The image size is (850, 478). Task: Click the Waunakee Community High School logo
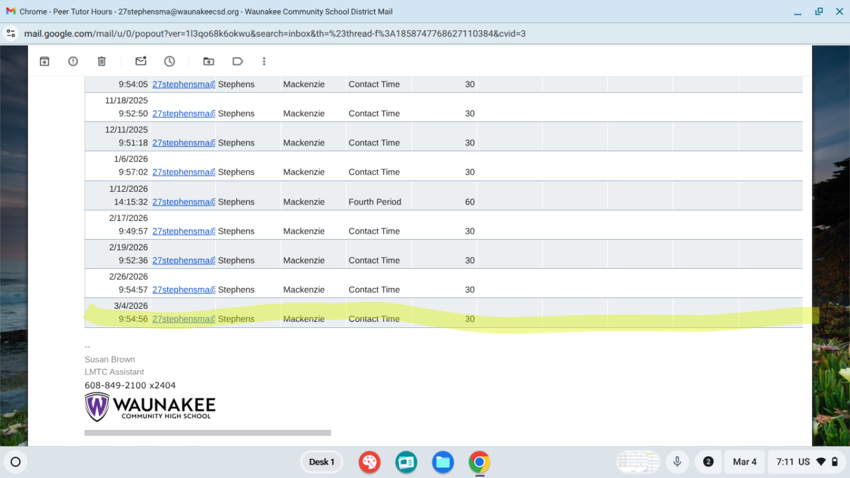(x=150, y=406)
